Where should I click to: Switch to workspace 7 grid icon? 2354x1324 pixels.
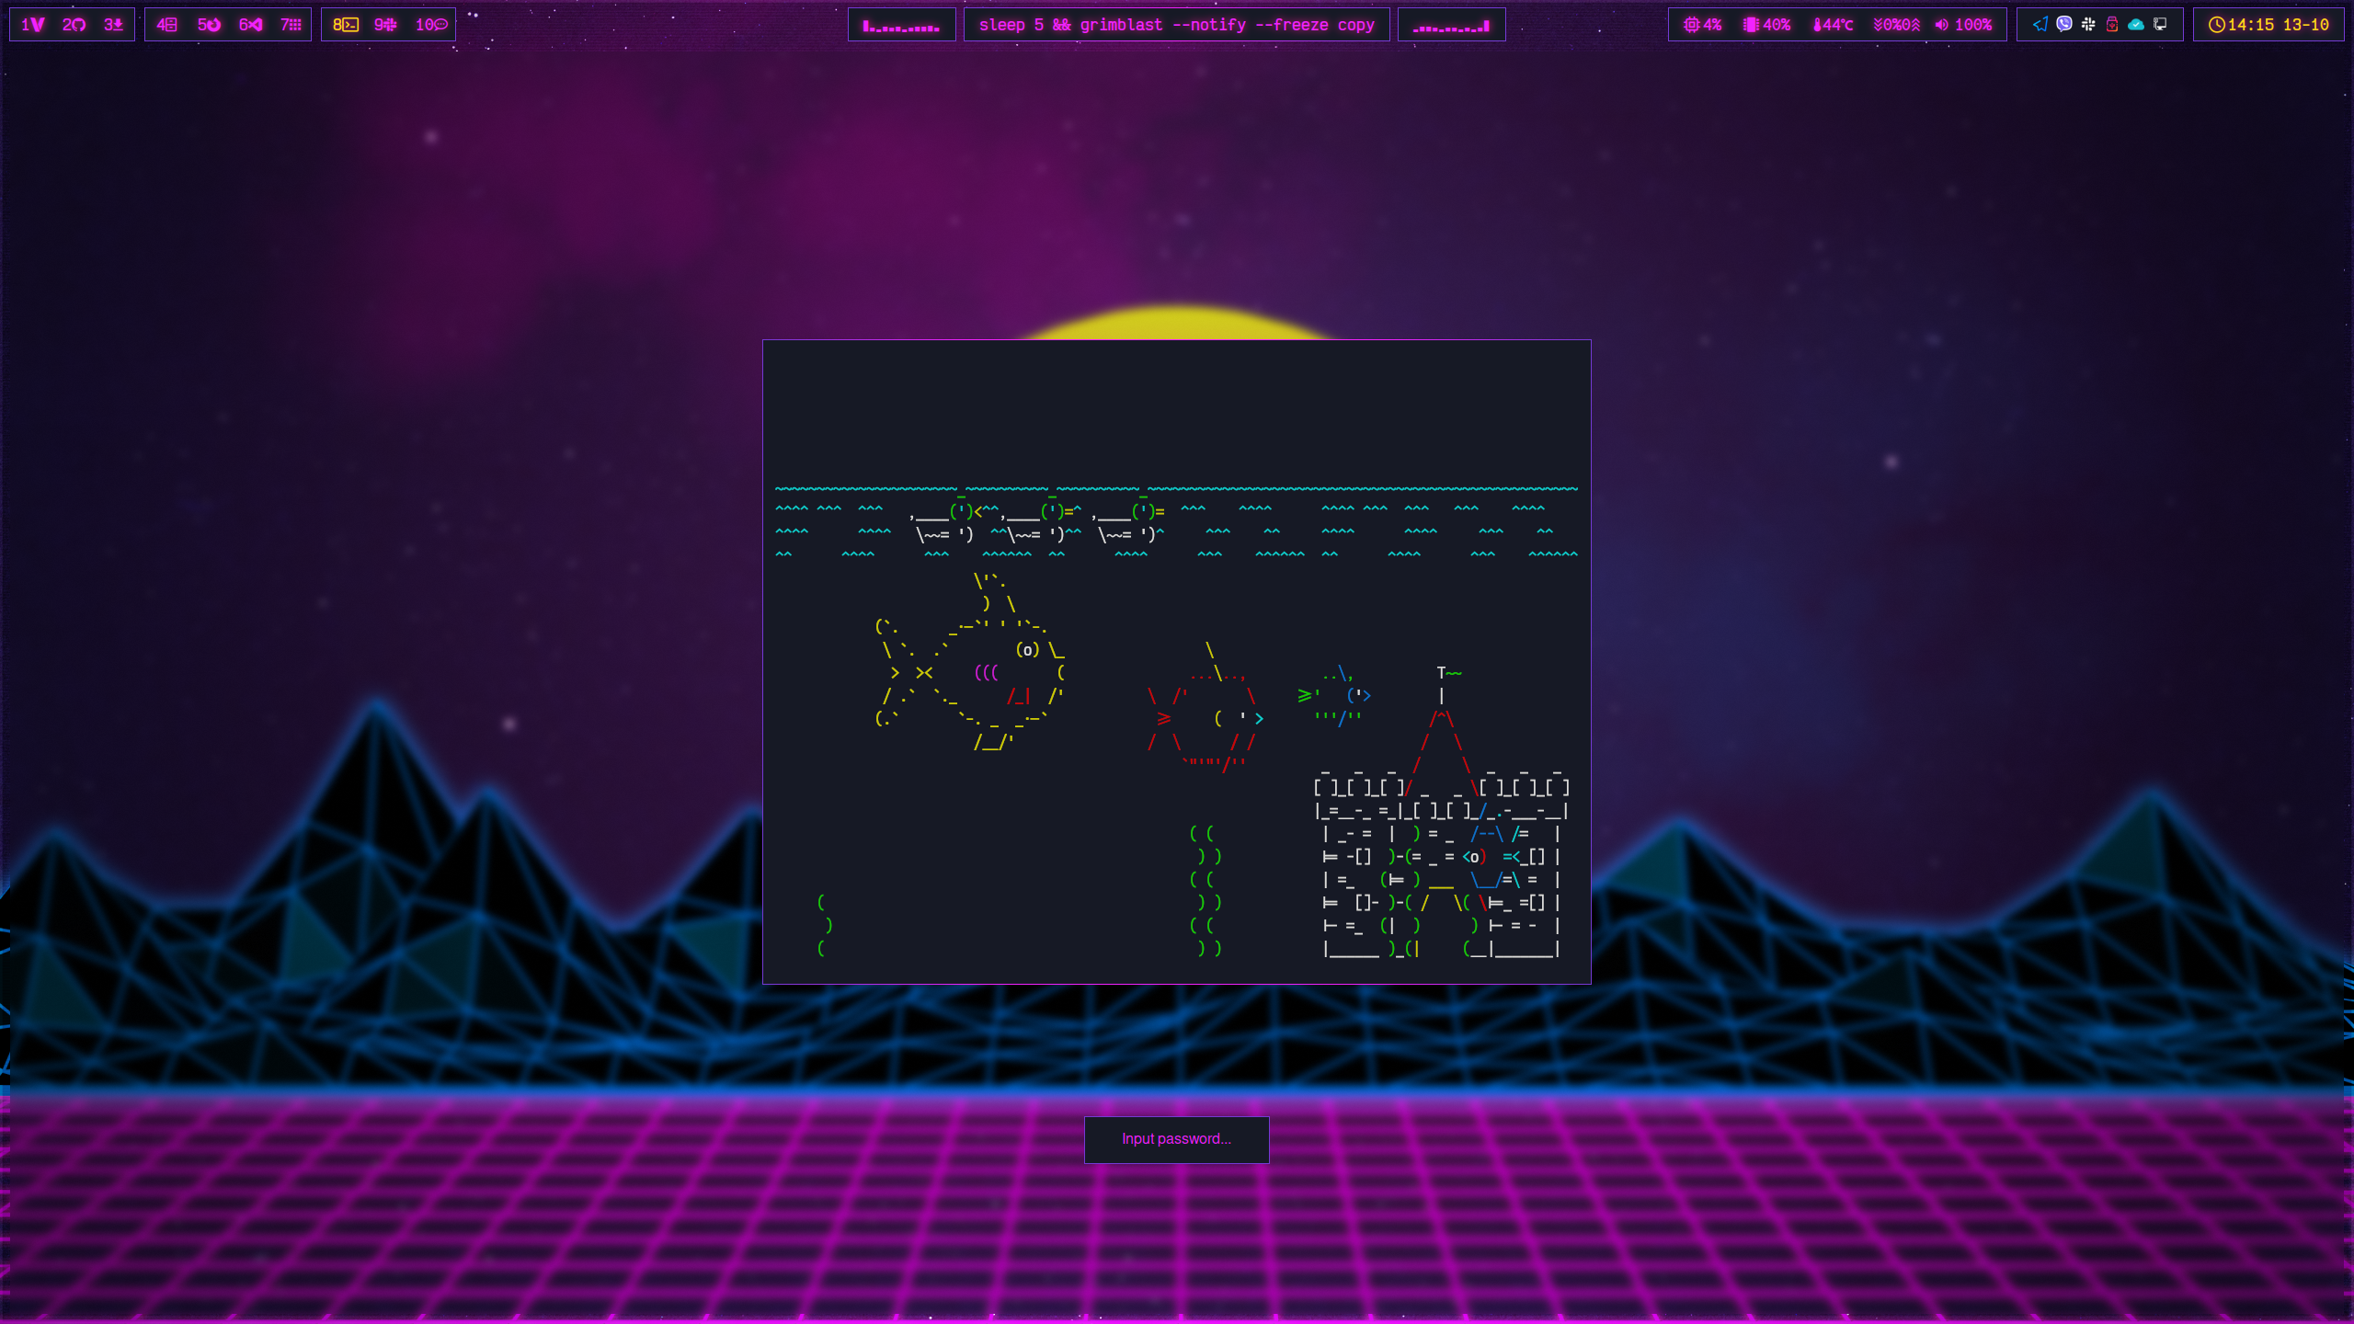(x=291, y=25)
